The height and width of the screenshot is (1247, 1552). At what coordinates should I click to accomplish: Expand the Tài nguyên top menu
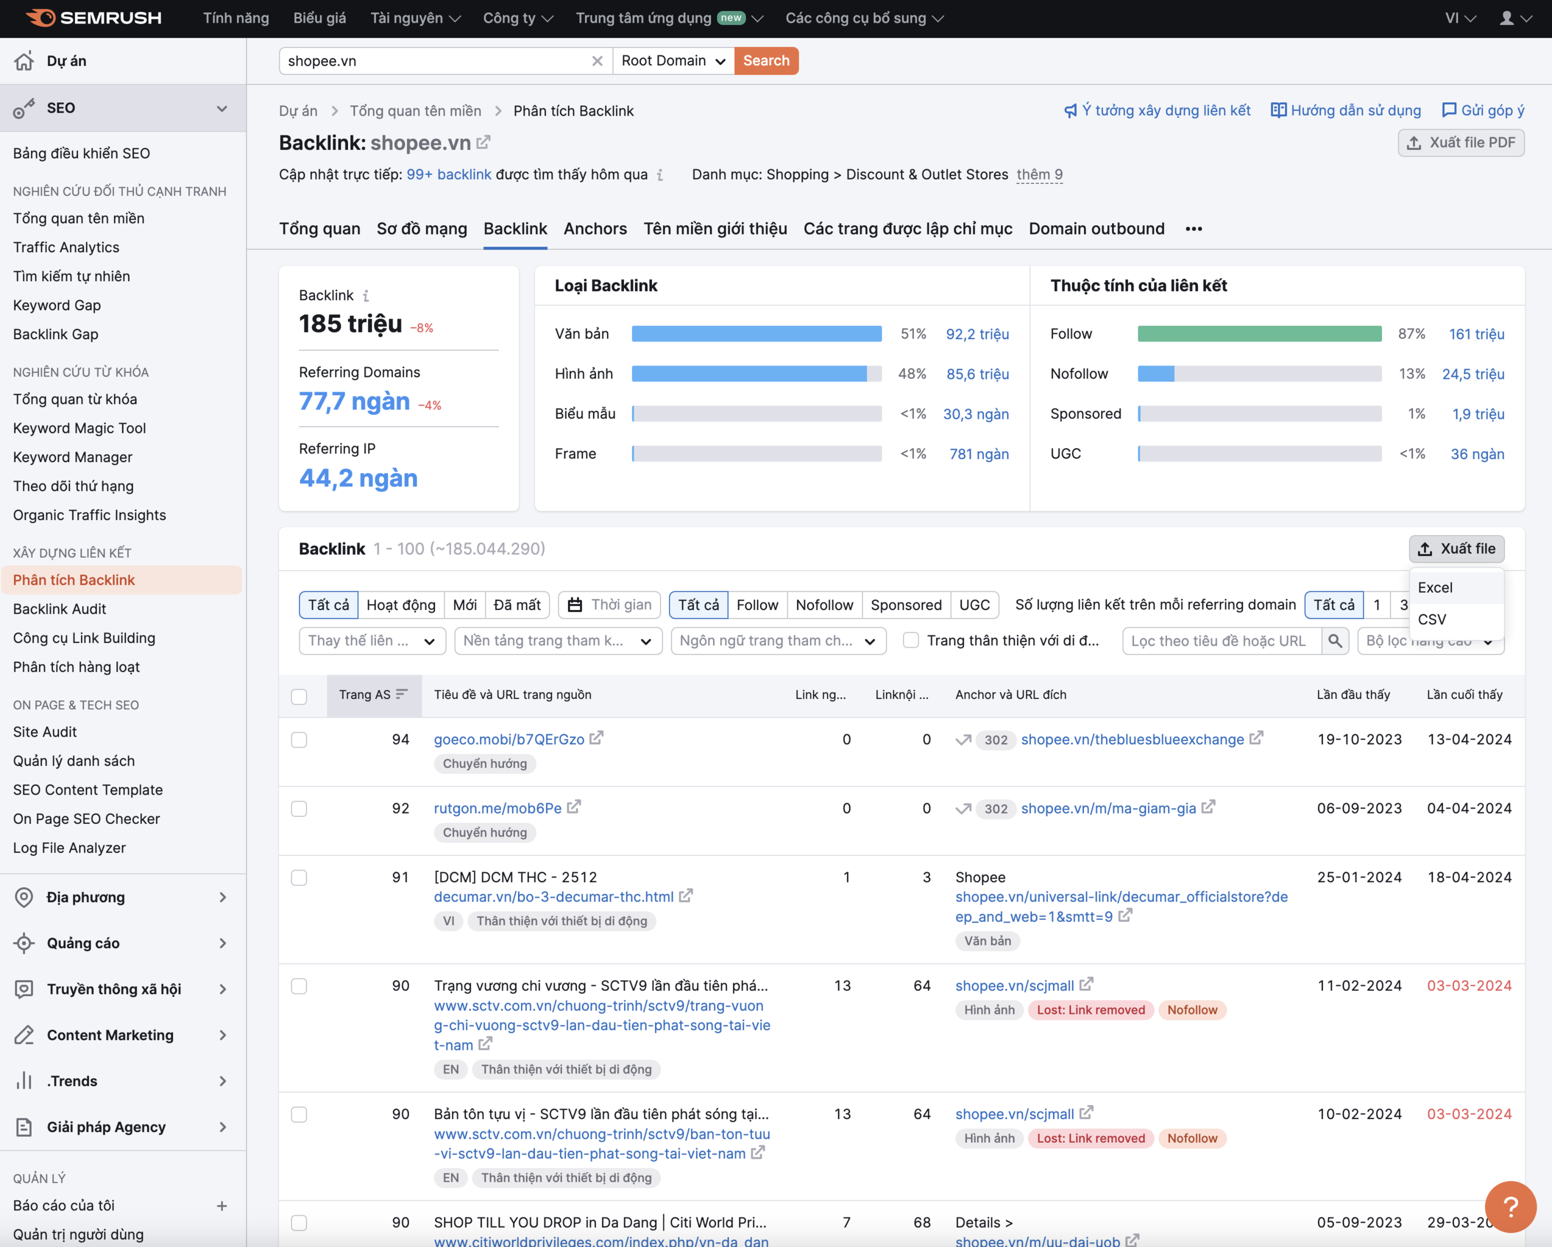coord(416,18)
